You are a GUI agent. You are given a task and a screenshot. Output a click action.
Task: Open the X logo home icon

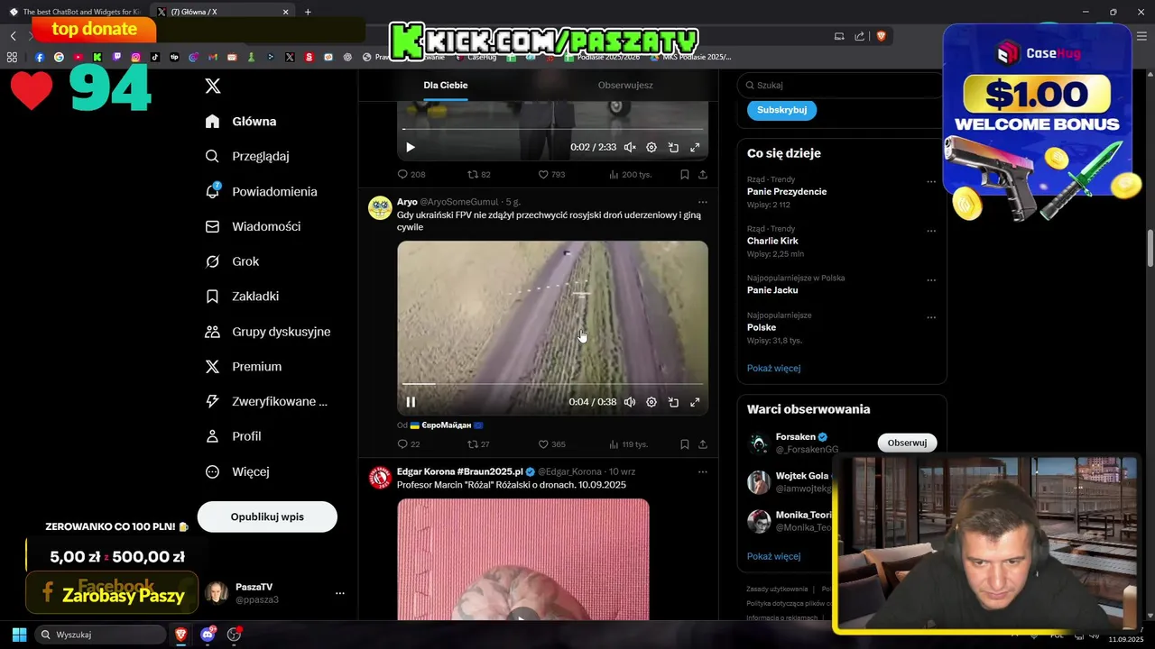213,87
